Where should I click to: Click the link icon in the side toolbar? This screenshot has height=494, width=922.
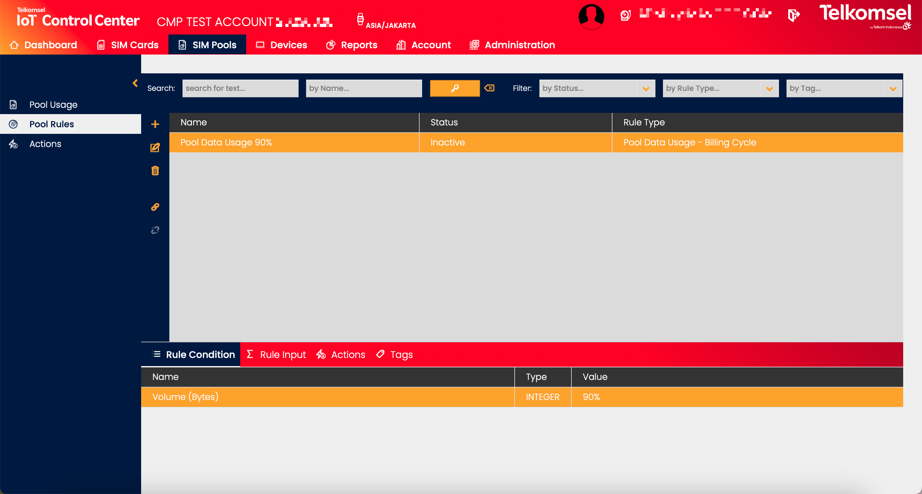pyautogui.click(x=155, y=207)
